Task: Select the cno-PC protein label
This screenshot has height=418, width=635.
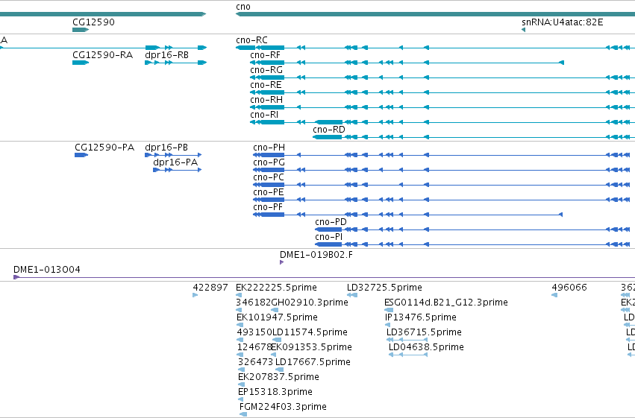Action: click(x=269, y=177)
